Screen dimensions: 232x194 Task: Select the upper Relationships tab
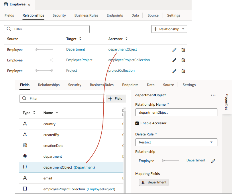33,15
